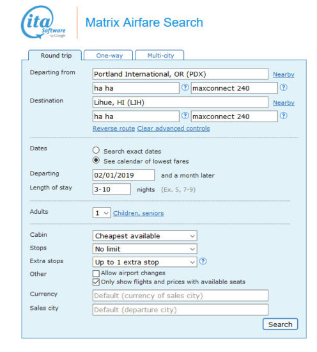This screenshot has width=317, height=352.
Task: Click departure extension codes field 'maxconnect 240'
Action: tap(235, 88)
